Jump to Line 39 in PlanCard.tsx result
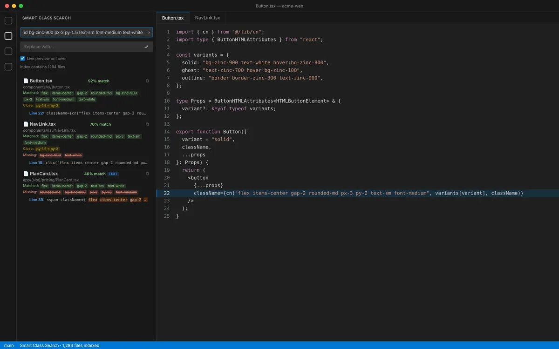Viewport: 559px width, 349px height. point(88,200)
